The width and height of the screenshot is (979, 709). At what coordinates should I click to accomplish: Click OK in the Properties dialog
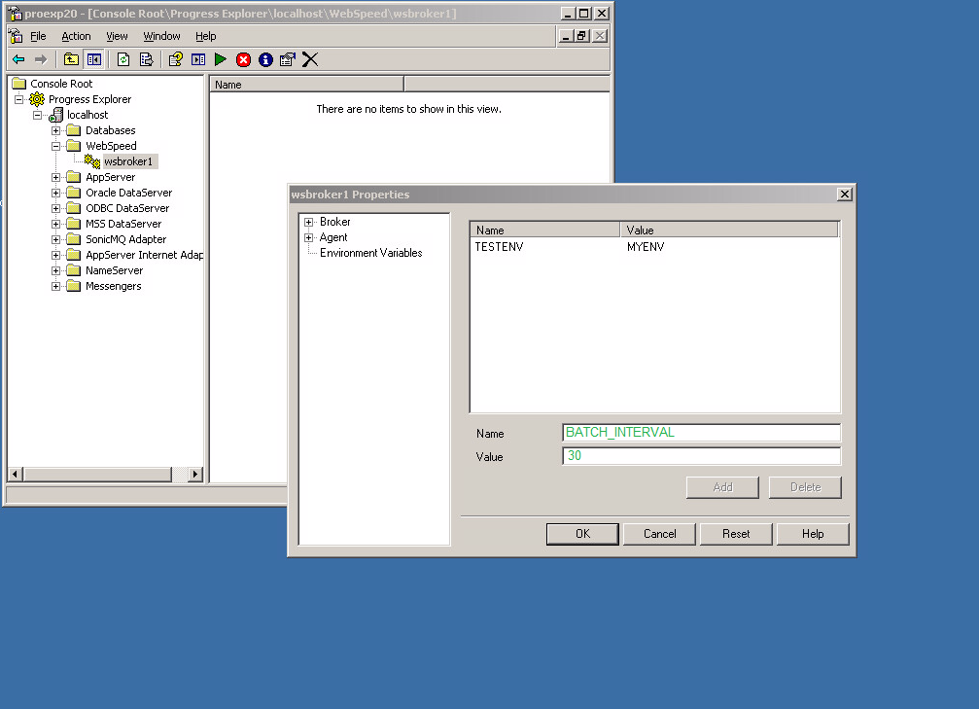pos(582,534)
